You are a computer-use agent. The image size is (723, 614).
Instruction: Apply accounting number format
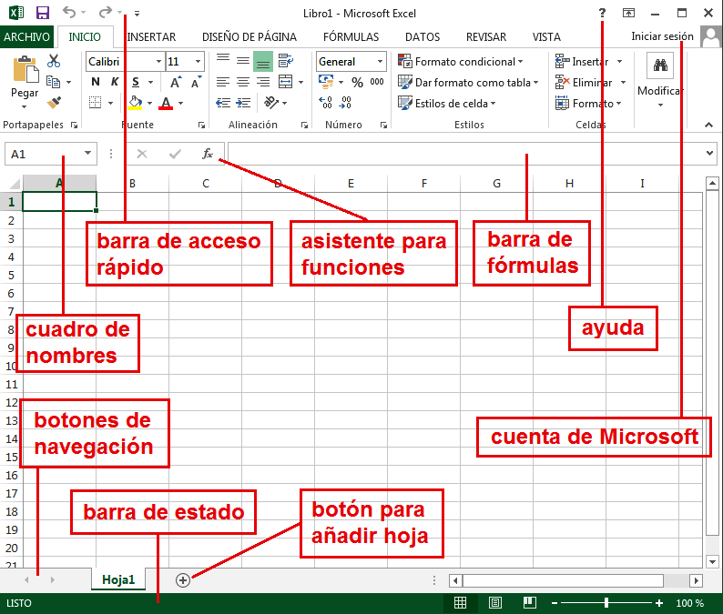click(x=327, y=82)
